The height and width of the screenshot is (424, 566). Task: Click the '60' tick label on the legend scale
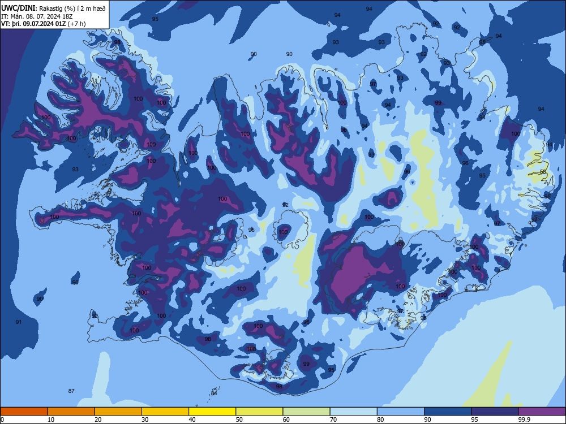point(286,419)
